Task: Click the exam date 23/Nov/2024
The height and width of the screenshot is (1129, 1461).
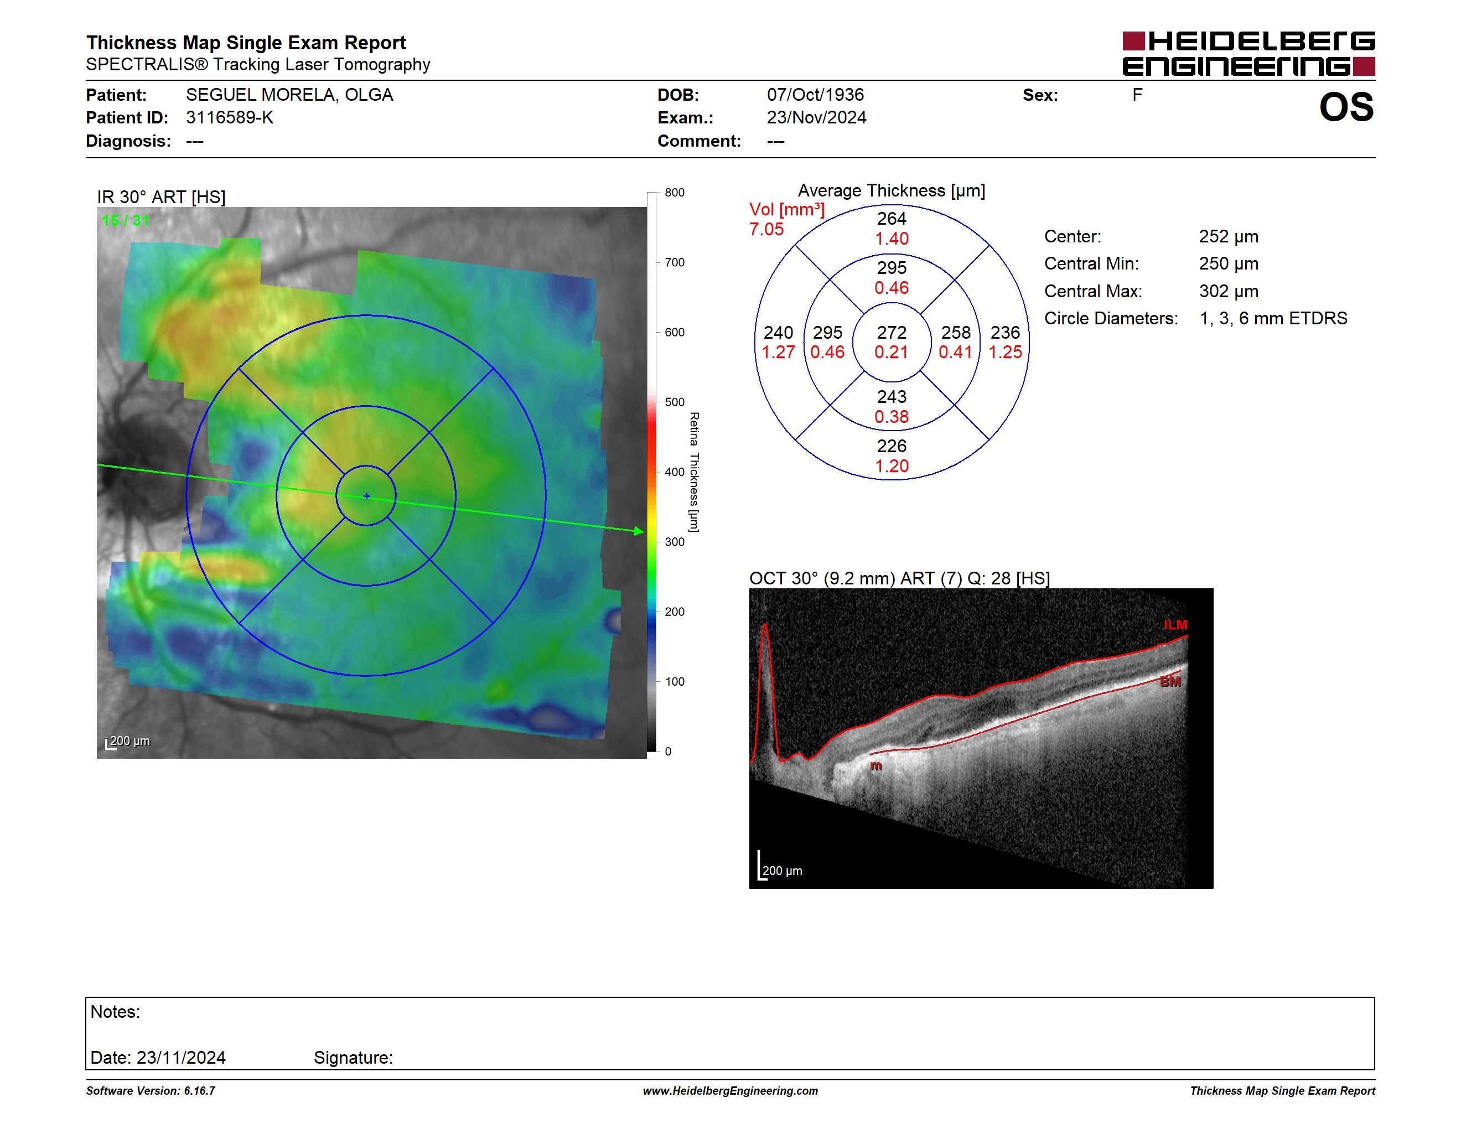Action: click(x=816, y=118)
